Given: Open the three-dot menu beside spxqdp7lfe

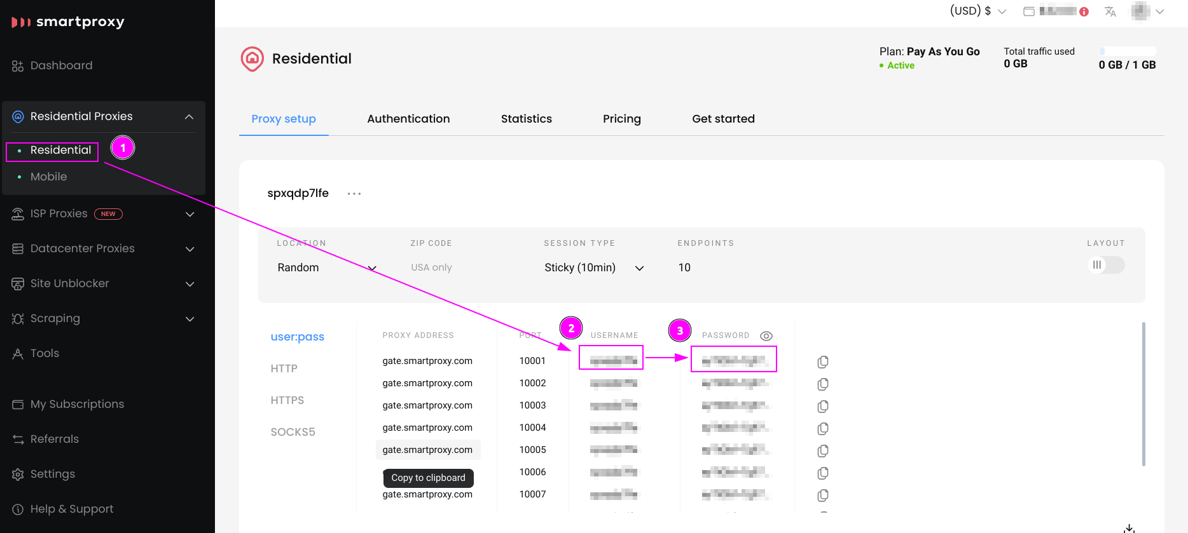Looking at the screenshot, I should (x=354, y=194).
